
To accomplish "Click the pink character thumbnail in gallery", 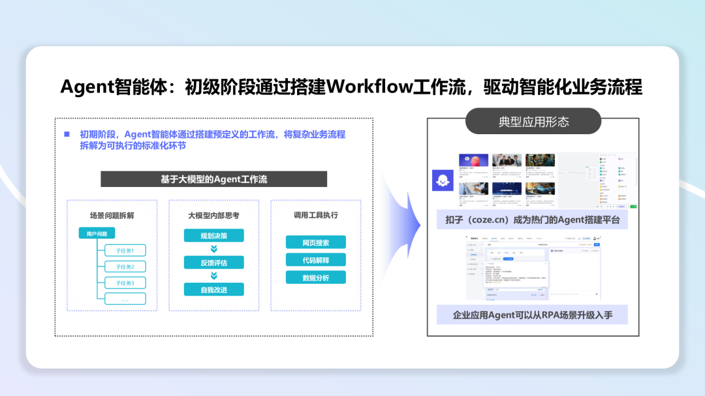I will pyautogui.click(x=473, y=160).
